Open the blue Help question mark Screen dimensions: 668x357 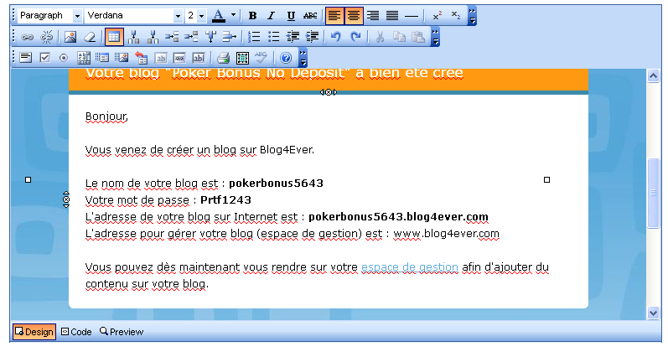[x=286, y=58]
